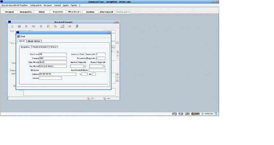
Task: Click the Descrizione input field
Action: (x=53, y=54)
